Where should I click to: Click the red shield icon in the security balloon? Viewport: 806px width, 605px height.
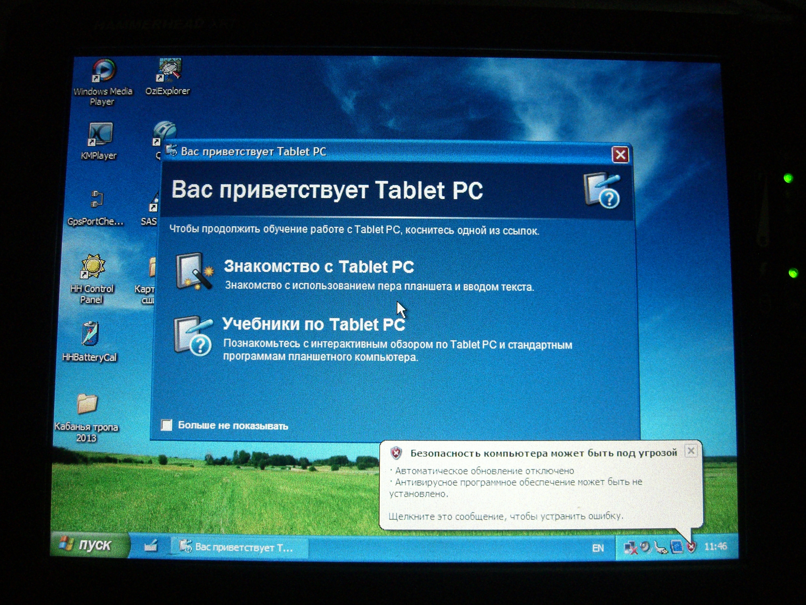pyautogui.click(x=396, y=453)
